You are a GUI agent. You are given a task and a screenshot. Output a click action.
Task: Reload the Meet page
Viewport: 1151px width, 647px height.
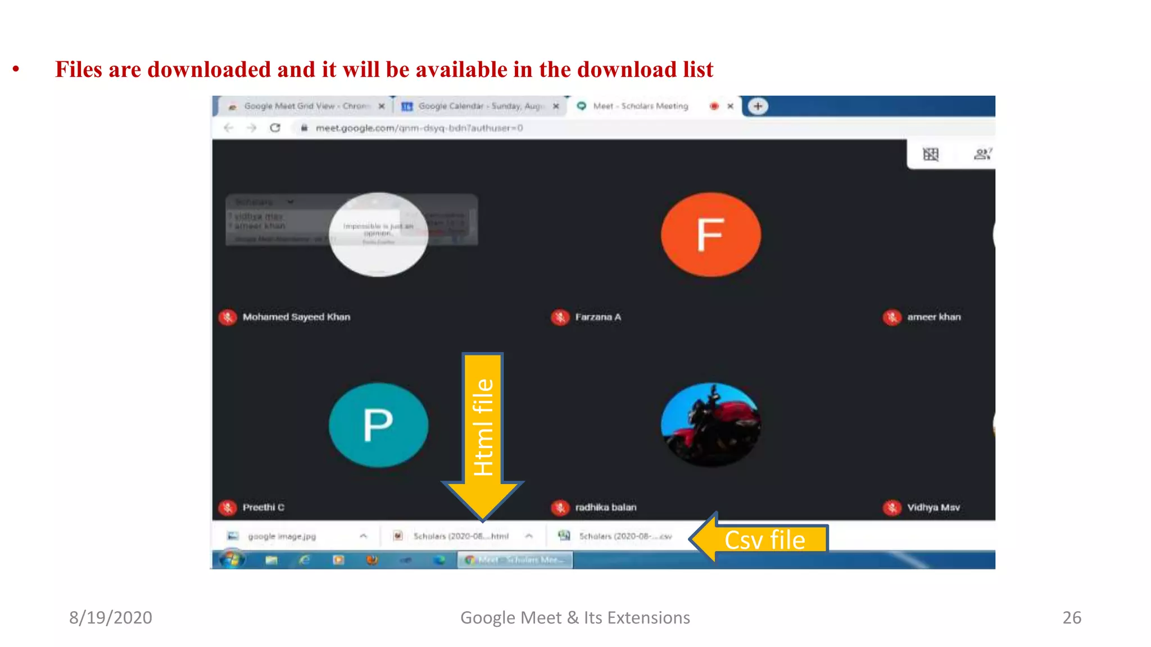(x=275, y=127)
